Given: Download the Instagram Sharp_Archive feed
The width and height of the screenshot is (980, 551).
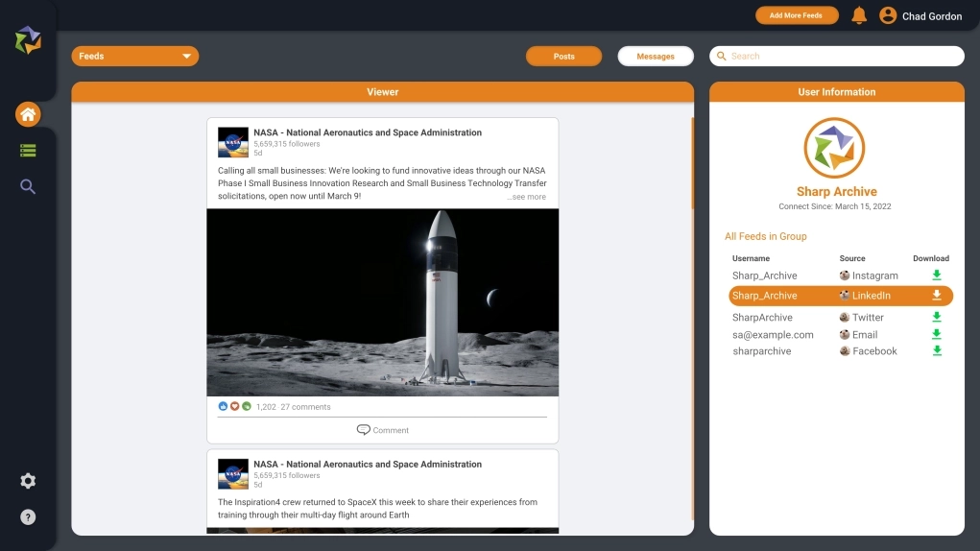Looking at the screenshot, I should 937,275.
